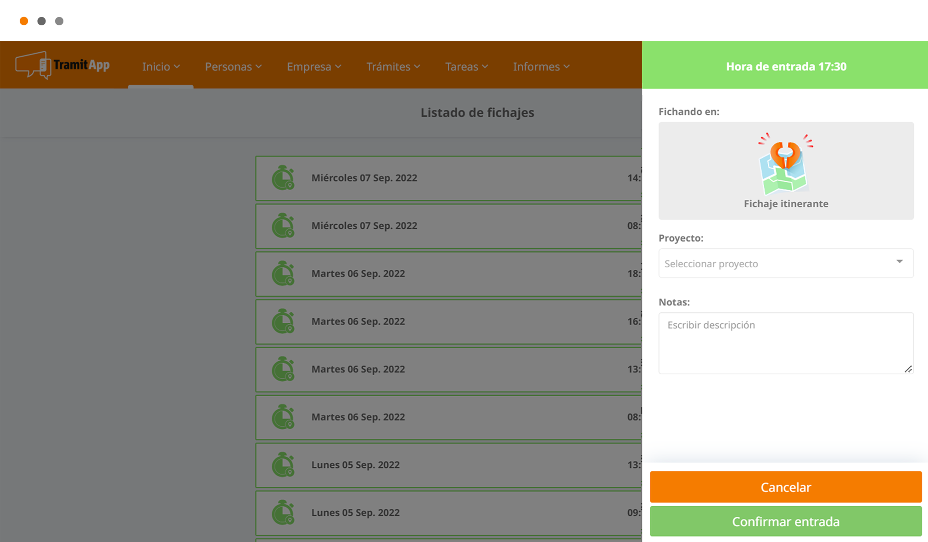Open the Tareas menu
The width and height of the screenshot is (928, 542).
point(466,66)
